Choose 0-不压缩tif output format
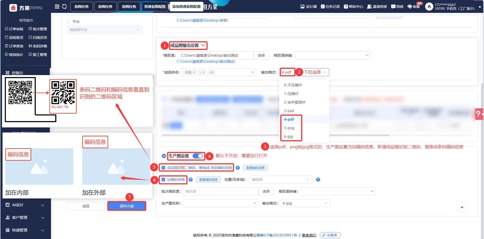The height and width of the screenshot is (239, 484). (x=304, y=85)
